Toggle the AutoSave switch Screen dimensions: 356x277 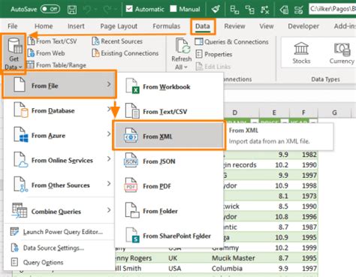tap(50, 10)
